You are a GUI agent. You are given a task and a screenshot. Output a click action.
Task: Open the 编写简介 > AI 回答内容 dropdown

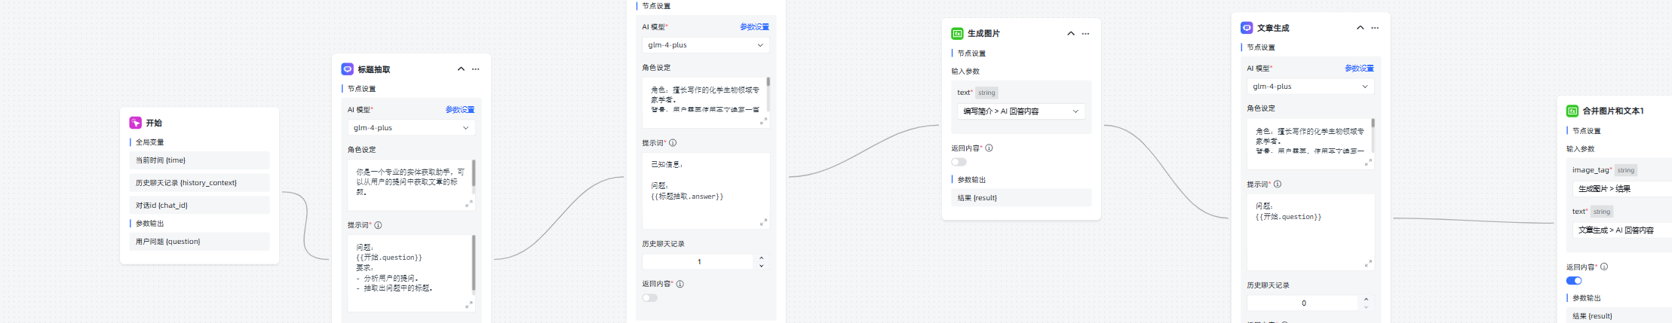click(x=1021, y=111)
